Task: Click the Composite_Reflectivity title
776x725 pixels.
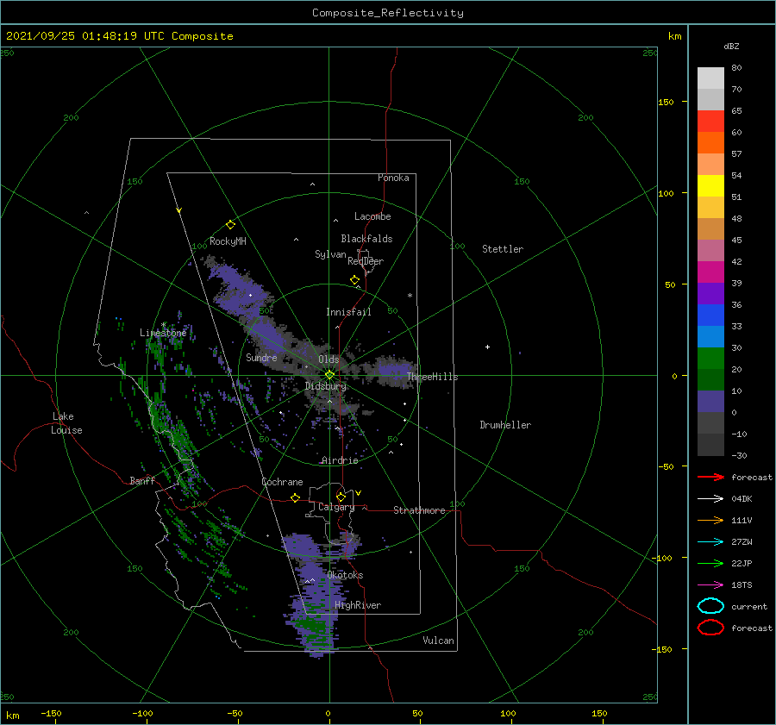Action: pyautogui.click(x=388, y=13)
